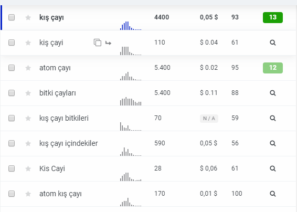Screen dimensions: 297x212
Task: Check the box for 'kış çayı'
Action: (12, 17)
